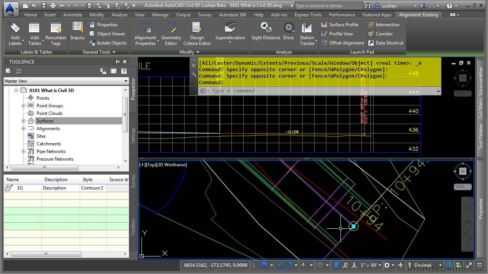Open the Geometry Editor tool
The width and height of the screenshot is (488, 274).
[x=171, y=33]
